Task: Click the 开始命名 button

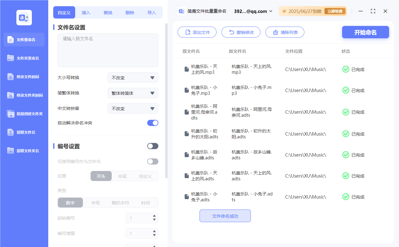Action: (x=365, y=32)
